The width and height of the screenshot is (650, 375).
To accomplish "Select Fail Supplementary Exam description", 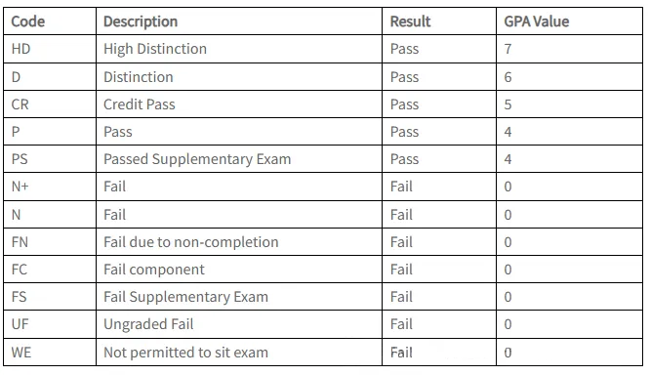I will 239,297.
